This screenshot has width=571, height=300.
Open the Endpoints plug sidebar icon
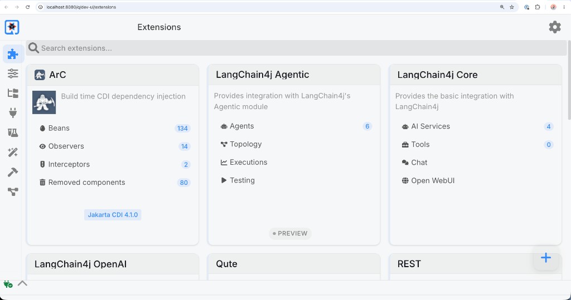(x=13, y=113)
